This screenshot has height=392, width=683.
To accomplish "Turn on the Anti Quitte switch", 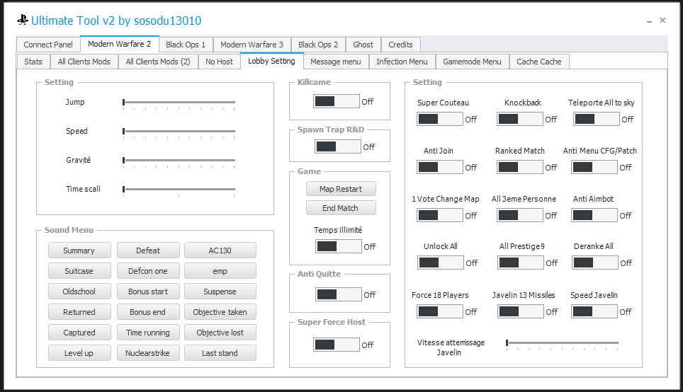I will (339, 294).
